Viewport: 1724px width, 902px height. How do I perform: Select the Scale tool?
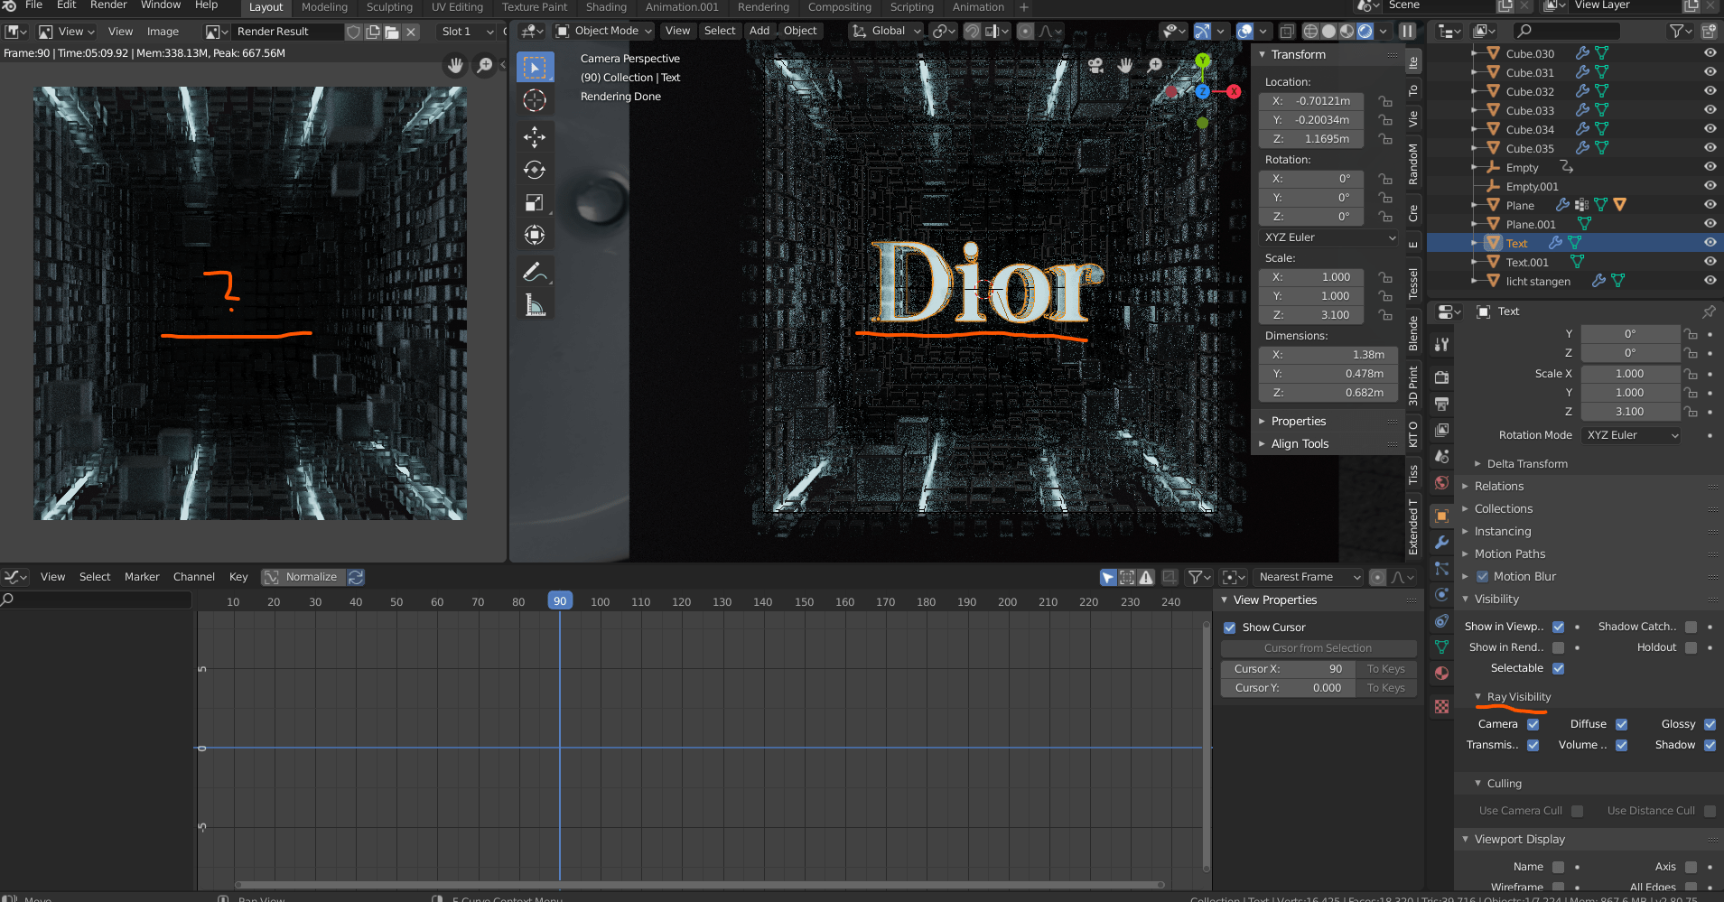[536, 202]
